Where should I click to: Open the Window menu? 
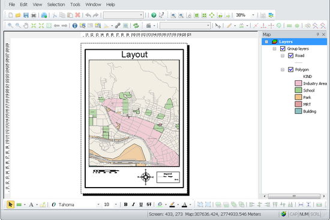(x=93, y=4)
